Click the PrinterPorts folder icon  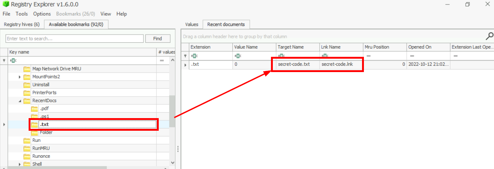(x=27, y=92)
